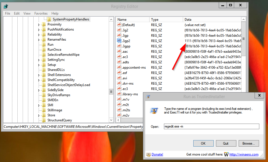
Task: Click the .aac string value icon
Action: (119, 51)
